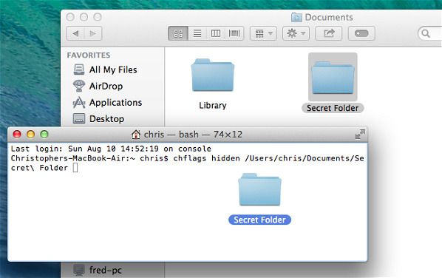Select the Secret Folder icon in Documents
Screen dimensions: 442x278
click(333, 77)
